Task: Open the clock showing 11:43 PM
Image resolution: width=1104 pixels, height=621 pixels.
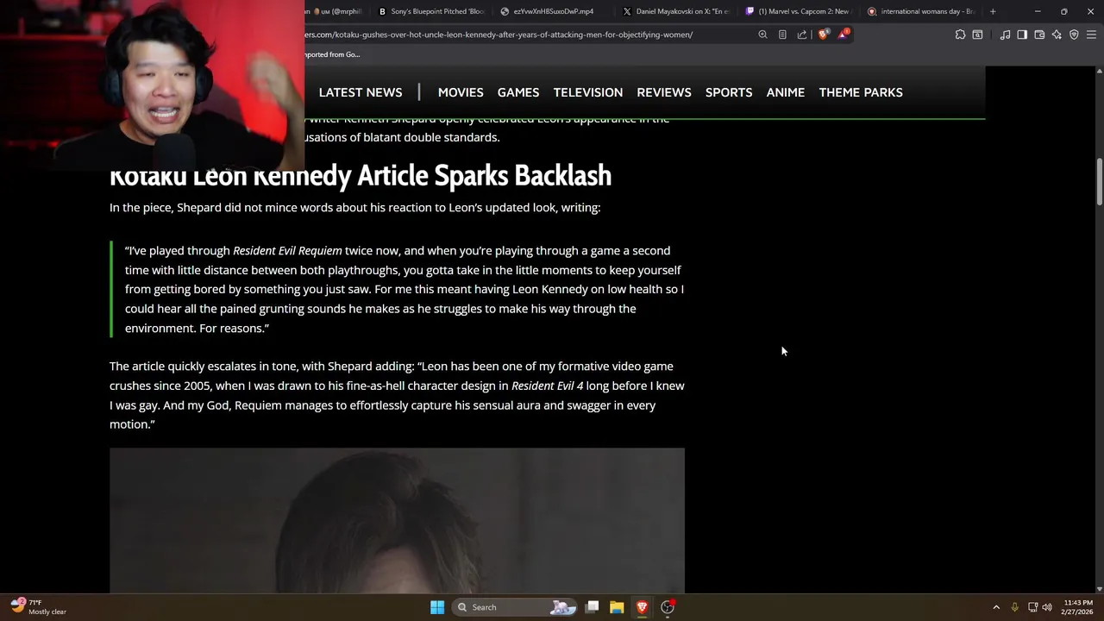Action: coord(1078,607)
